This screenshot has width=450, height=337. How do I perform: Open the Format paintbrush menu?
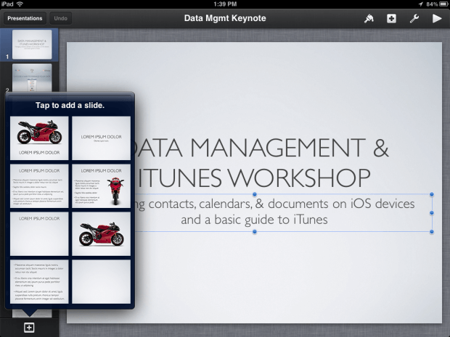pos(369,18)
